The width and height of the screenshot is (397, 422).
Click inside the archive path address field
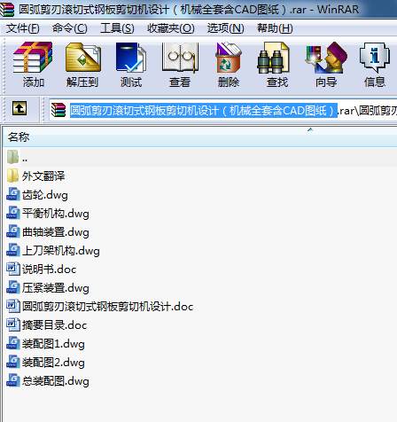(223, 111)
